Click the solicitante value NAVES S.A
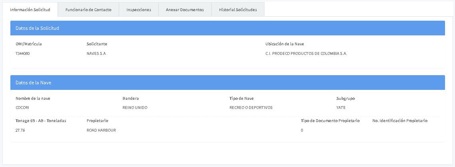Viewport: 455px width, 167px height. pyautogui.click(x=96, y=53)
